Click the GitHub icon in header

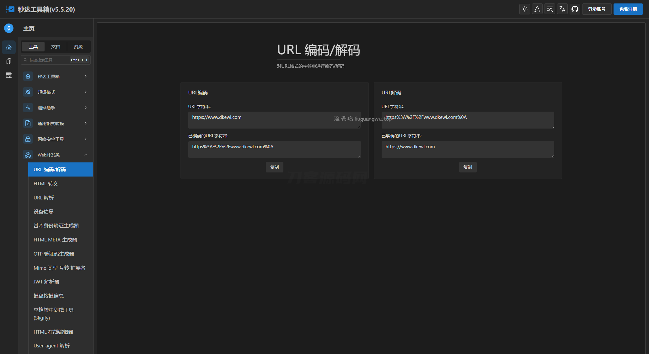coord(575,9)
